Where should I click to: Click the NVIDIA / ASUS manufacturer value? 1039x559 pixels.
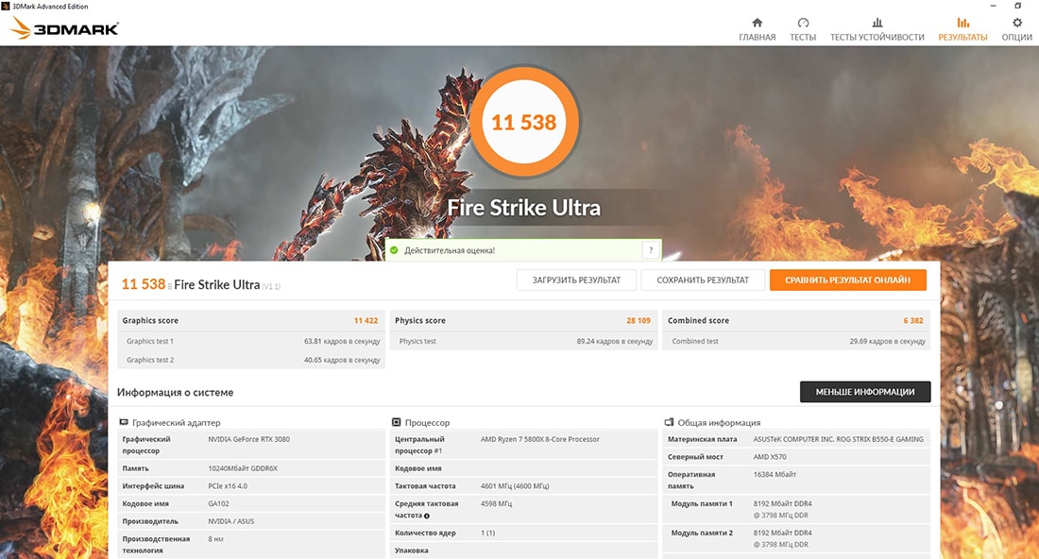pos(231,521)
